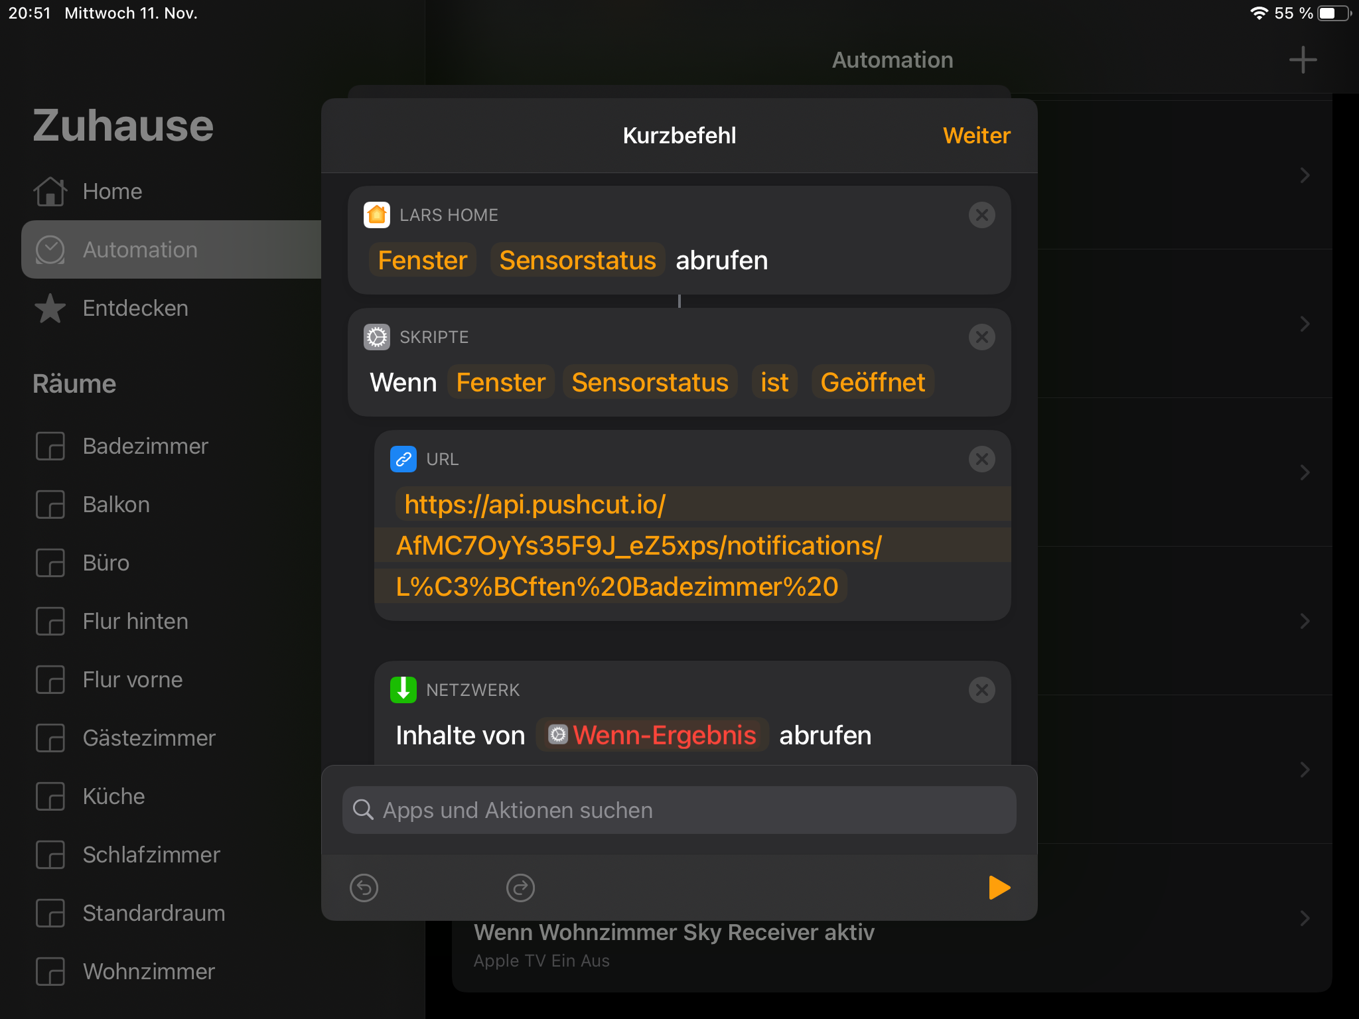Tap the undo arrow icon
The image size is (1359, 1019).
click(x=364, y=888)
